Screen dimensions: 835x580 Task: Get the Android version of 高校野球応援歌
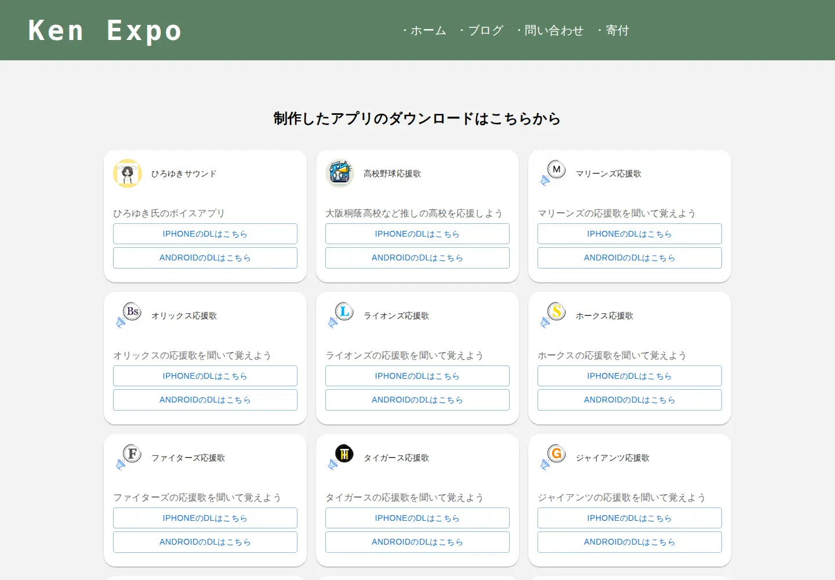418,258
